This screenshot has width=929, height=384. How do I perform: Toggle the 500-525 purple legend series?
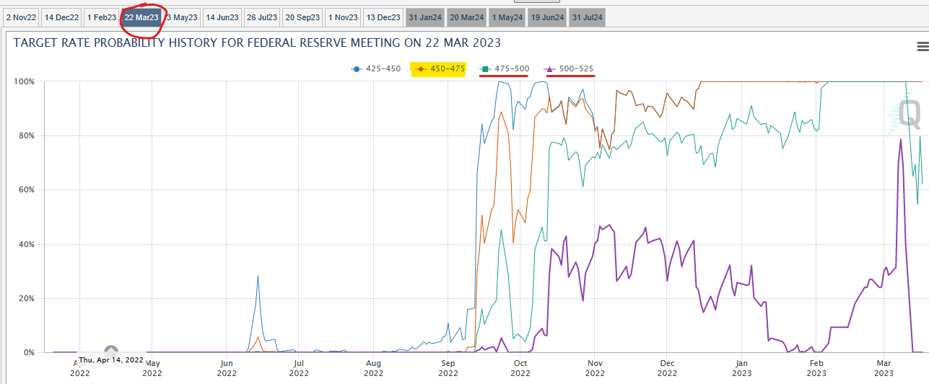[x=570, y=69]
